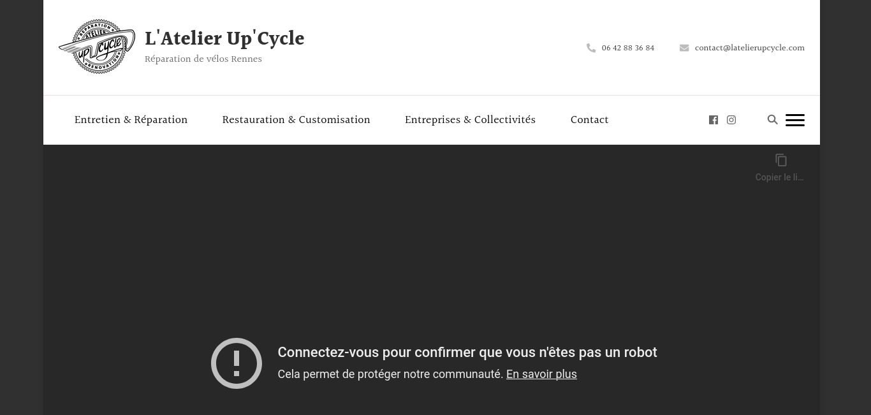
Task: Click the copy link icon on video
Action: click(781, 160)
